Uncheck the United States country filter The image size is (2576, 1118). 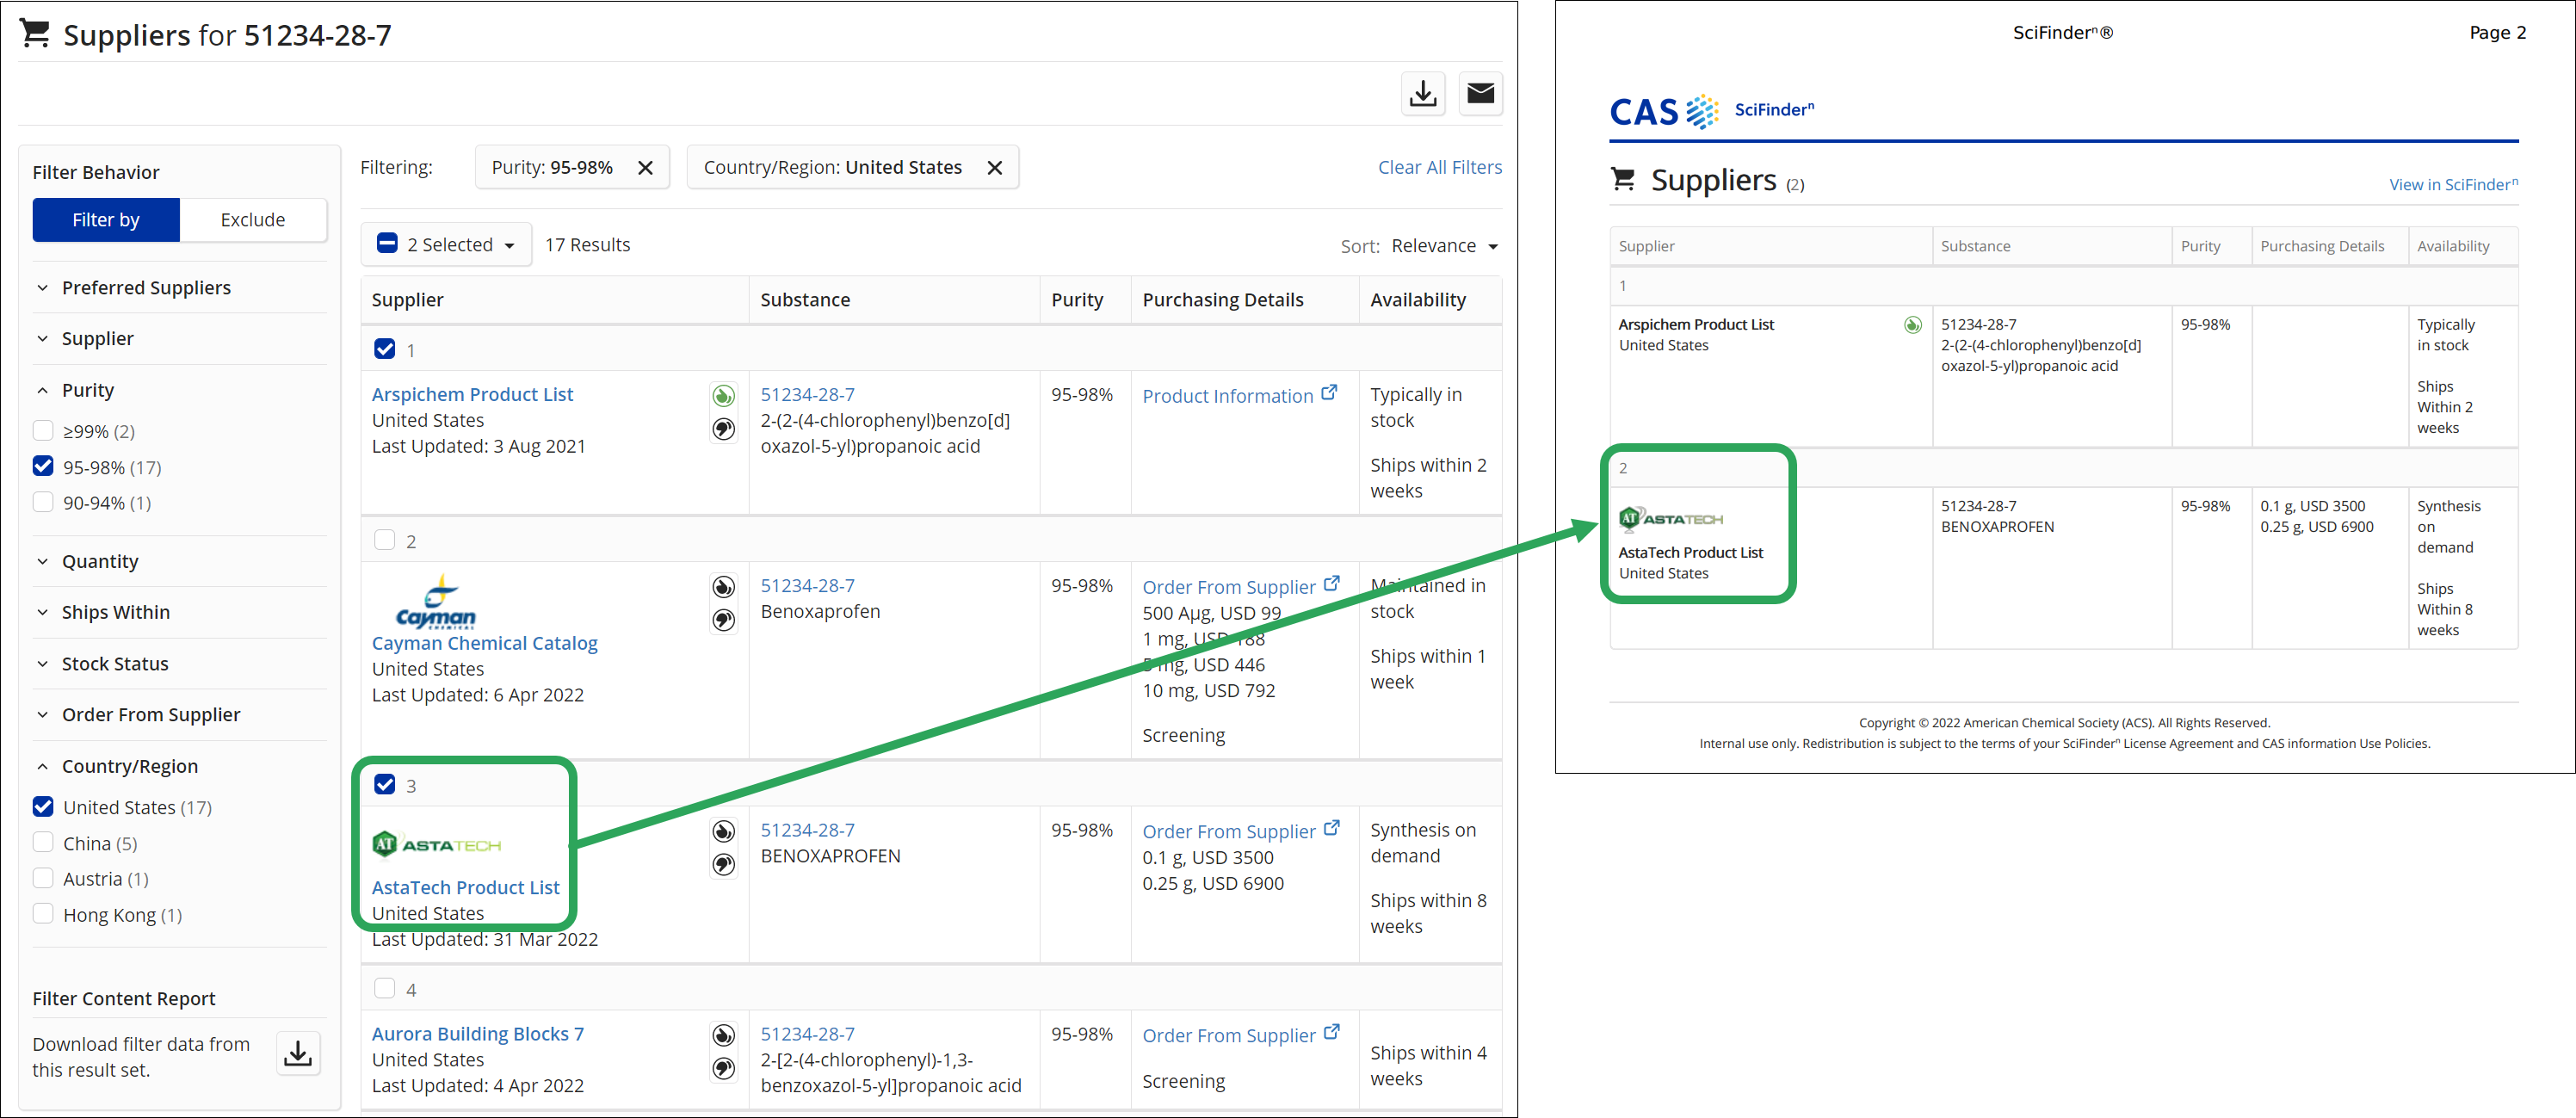tap(43, 807)
